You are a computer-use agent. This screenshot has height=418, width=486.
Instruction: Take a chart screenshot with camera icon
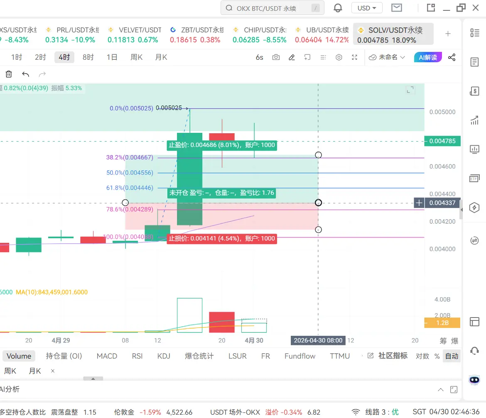(x=276, y=57)
